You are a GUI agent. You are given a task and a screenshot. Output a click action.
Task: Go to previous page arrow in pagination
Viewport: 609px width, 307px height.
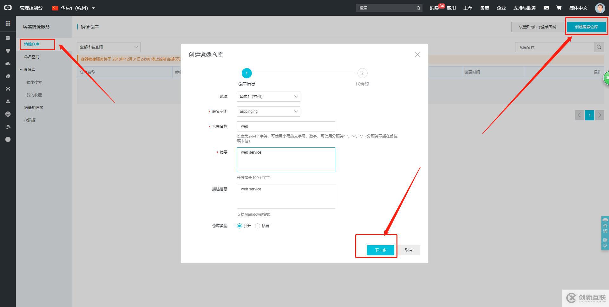pyautogui.click(x=579, y=115)
